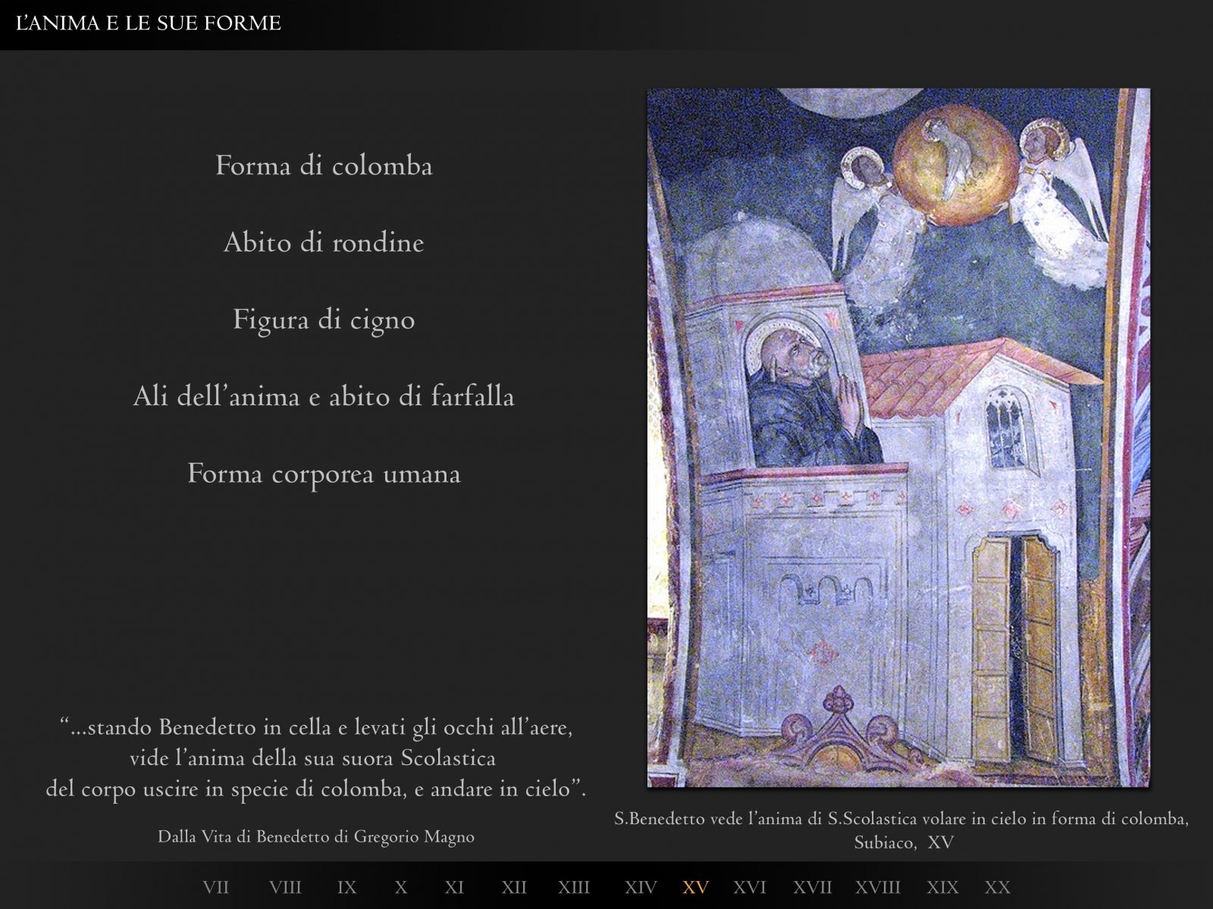Screen dimensions: 1213x909
Task: Go to chapter X in bottom navigation
Action: pyautogui.click(x=401, y=887)
